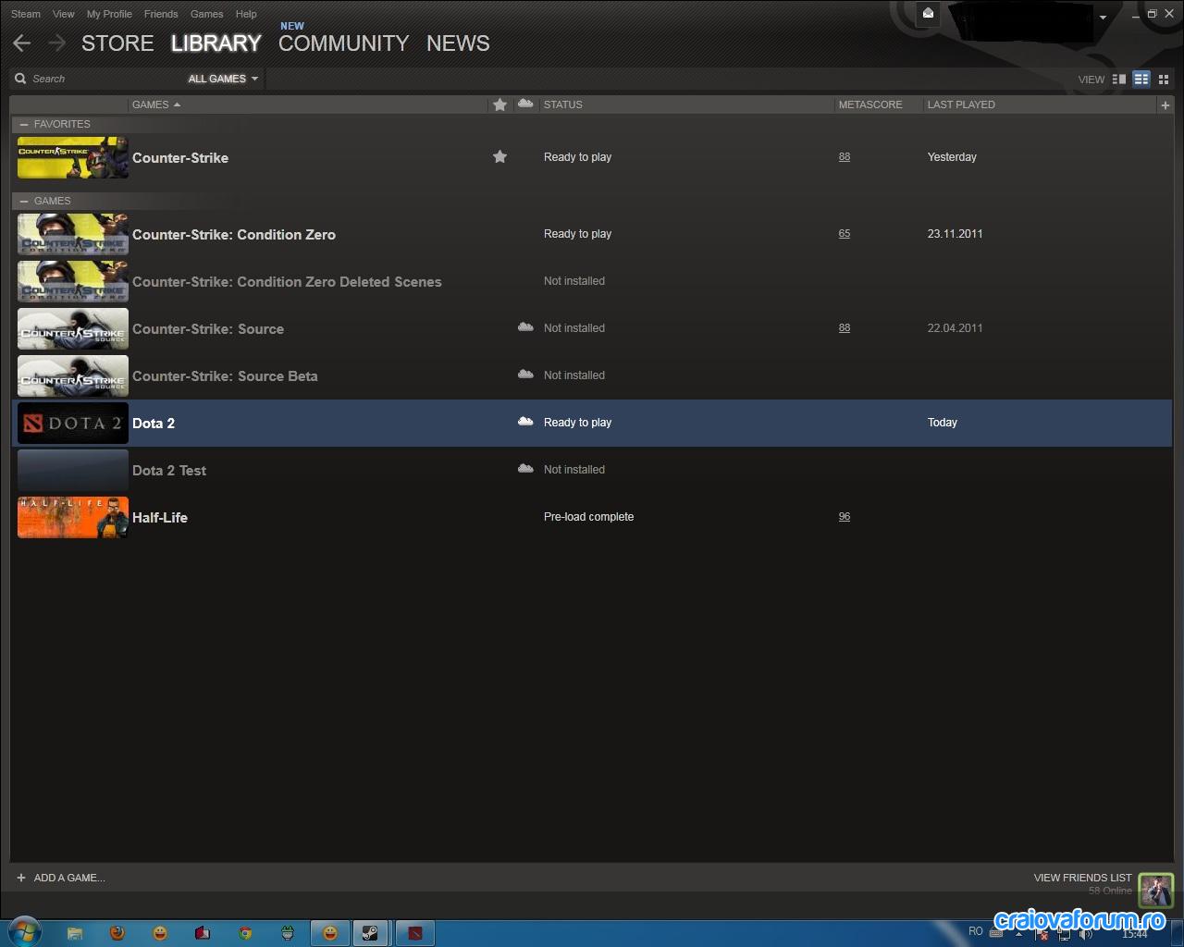This screenshot has height=947, width=1184.
Task: Select the Dota 2 taskbar button
Action: coord(415,933)
